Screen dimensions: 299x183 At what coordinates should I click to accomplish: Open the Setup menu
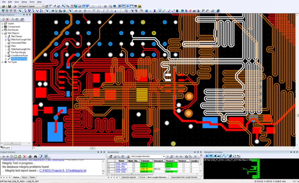coord(24,2)
